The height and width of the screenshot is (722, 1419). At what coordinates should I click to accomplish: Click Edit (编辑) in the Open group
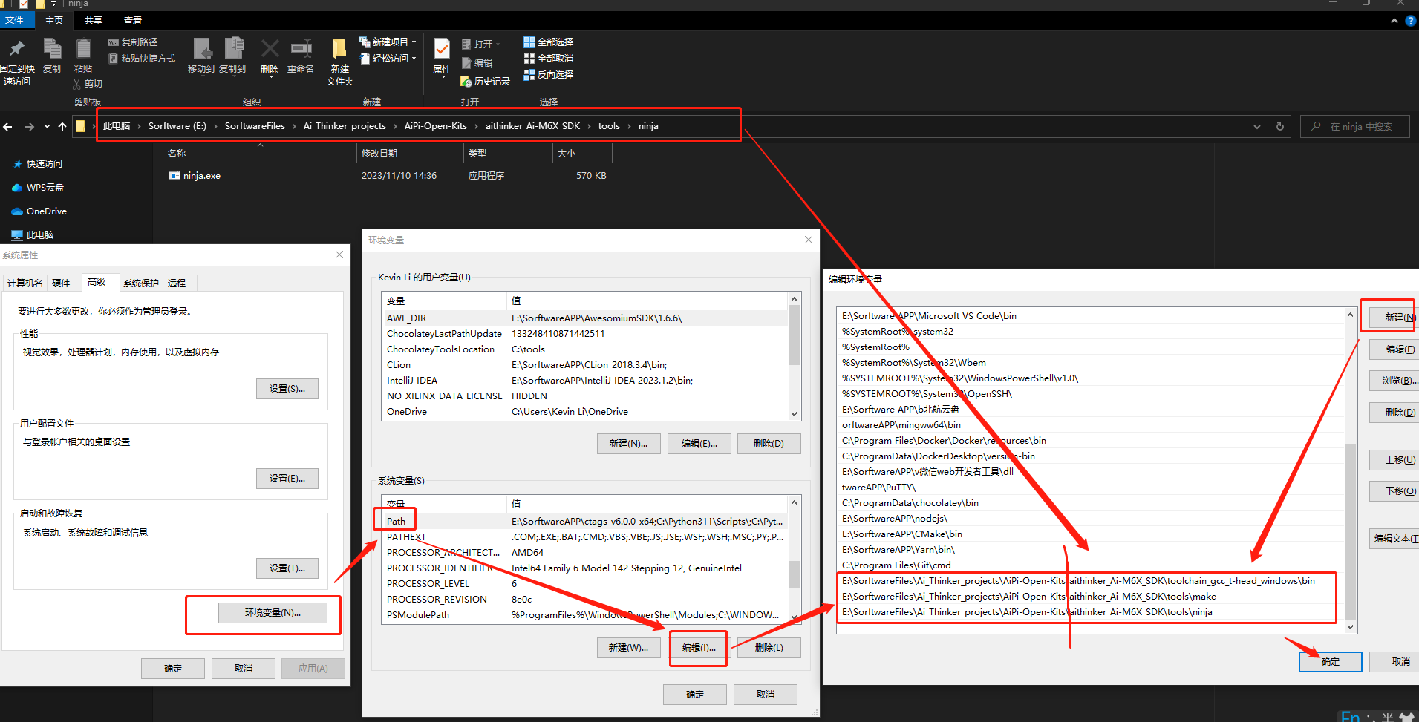477,63
